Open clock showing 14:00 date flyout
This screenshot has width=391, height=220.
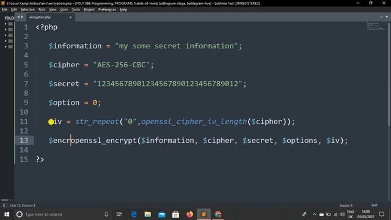(366, 215)
